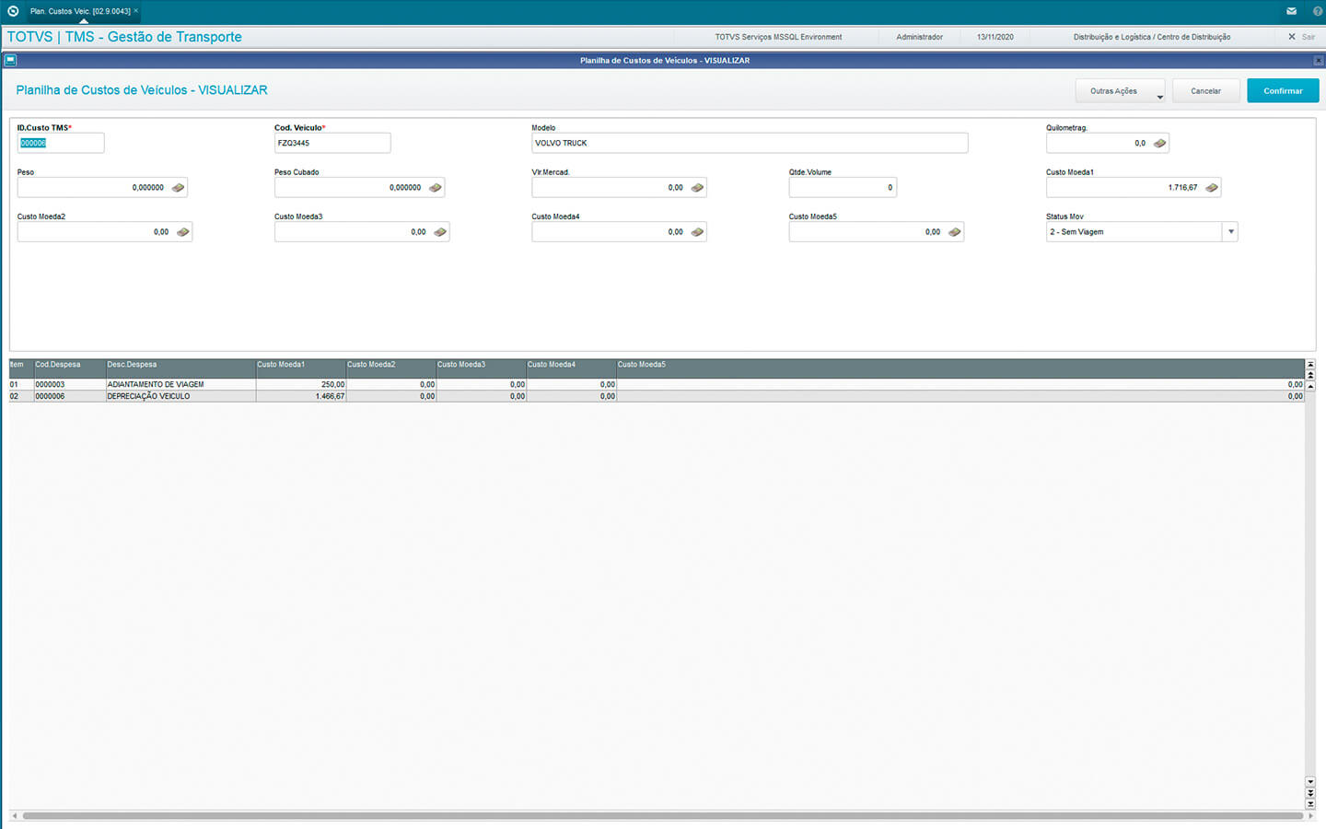Click the ID.Custo TMS input field
Image resolution: width=1326 pixels, height=829 pixels.
click(x=61, y=144)
